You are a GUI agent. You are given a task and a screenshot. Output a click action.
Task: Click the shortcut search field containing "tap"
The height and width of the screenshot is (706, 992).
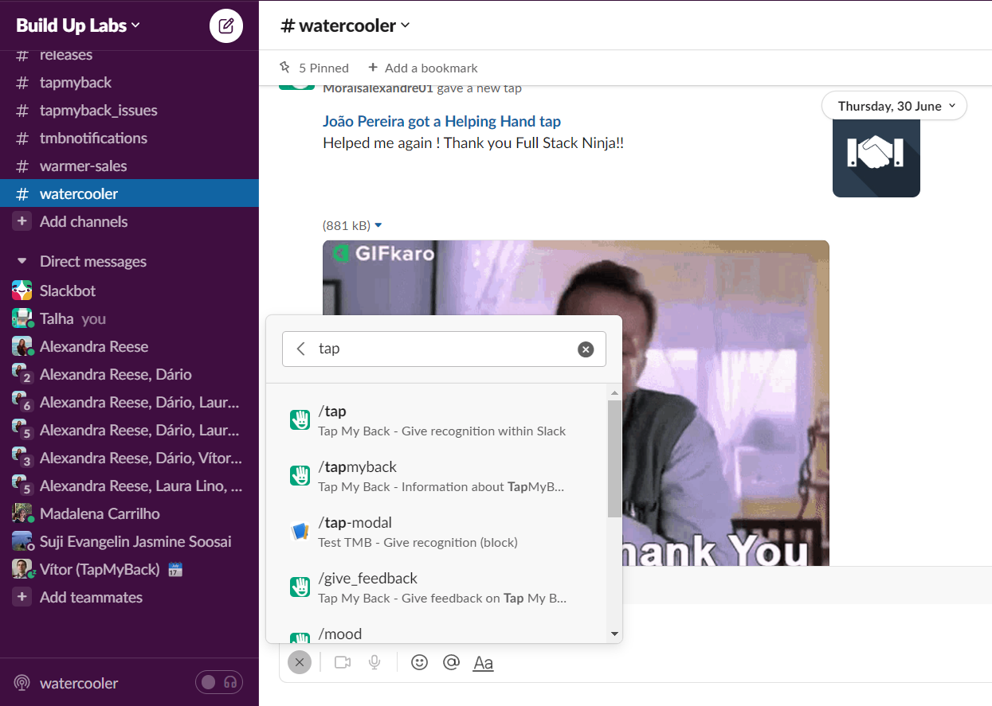[444, 349]
